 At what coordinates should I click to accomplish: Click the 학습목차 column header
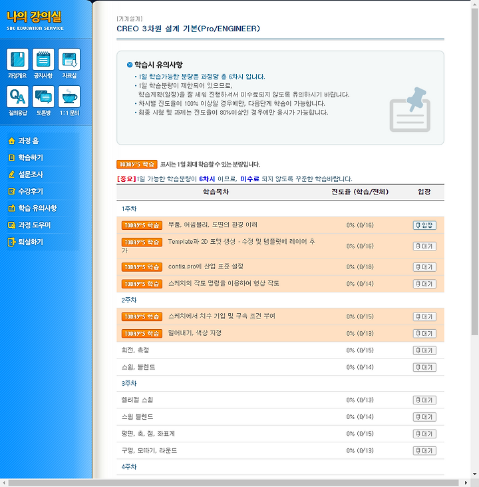point(216,192)
